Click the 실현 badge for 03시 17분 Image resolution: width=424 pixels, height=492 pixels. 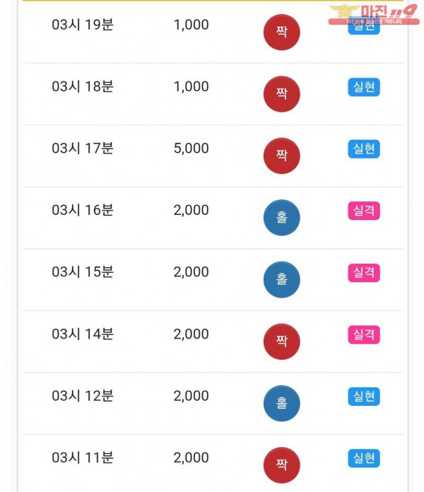pos(364,148)
